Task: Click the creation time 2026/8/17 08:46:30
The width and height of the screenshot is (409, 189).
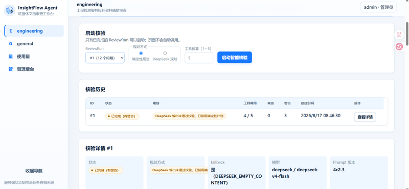Action: (321, 116)
